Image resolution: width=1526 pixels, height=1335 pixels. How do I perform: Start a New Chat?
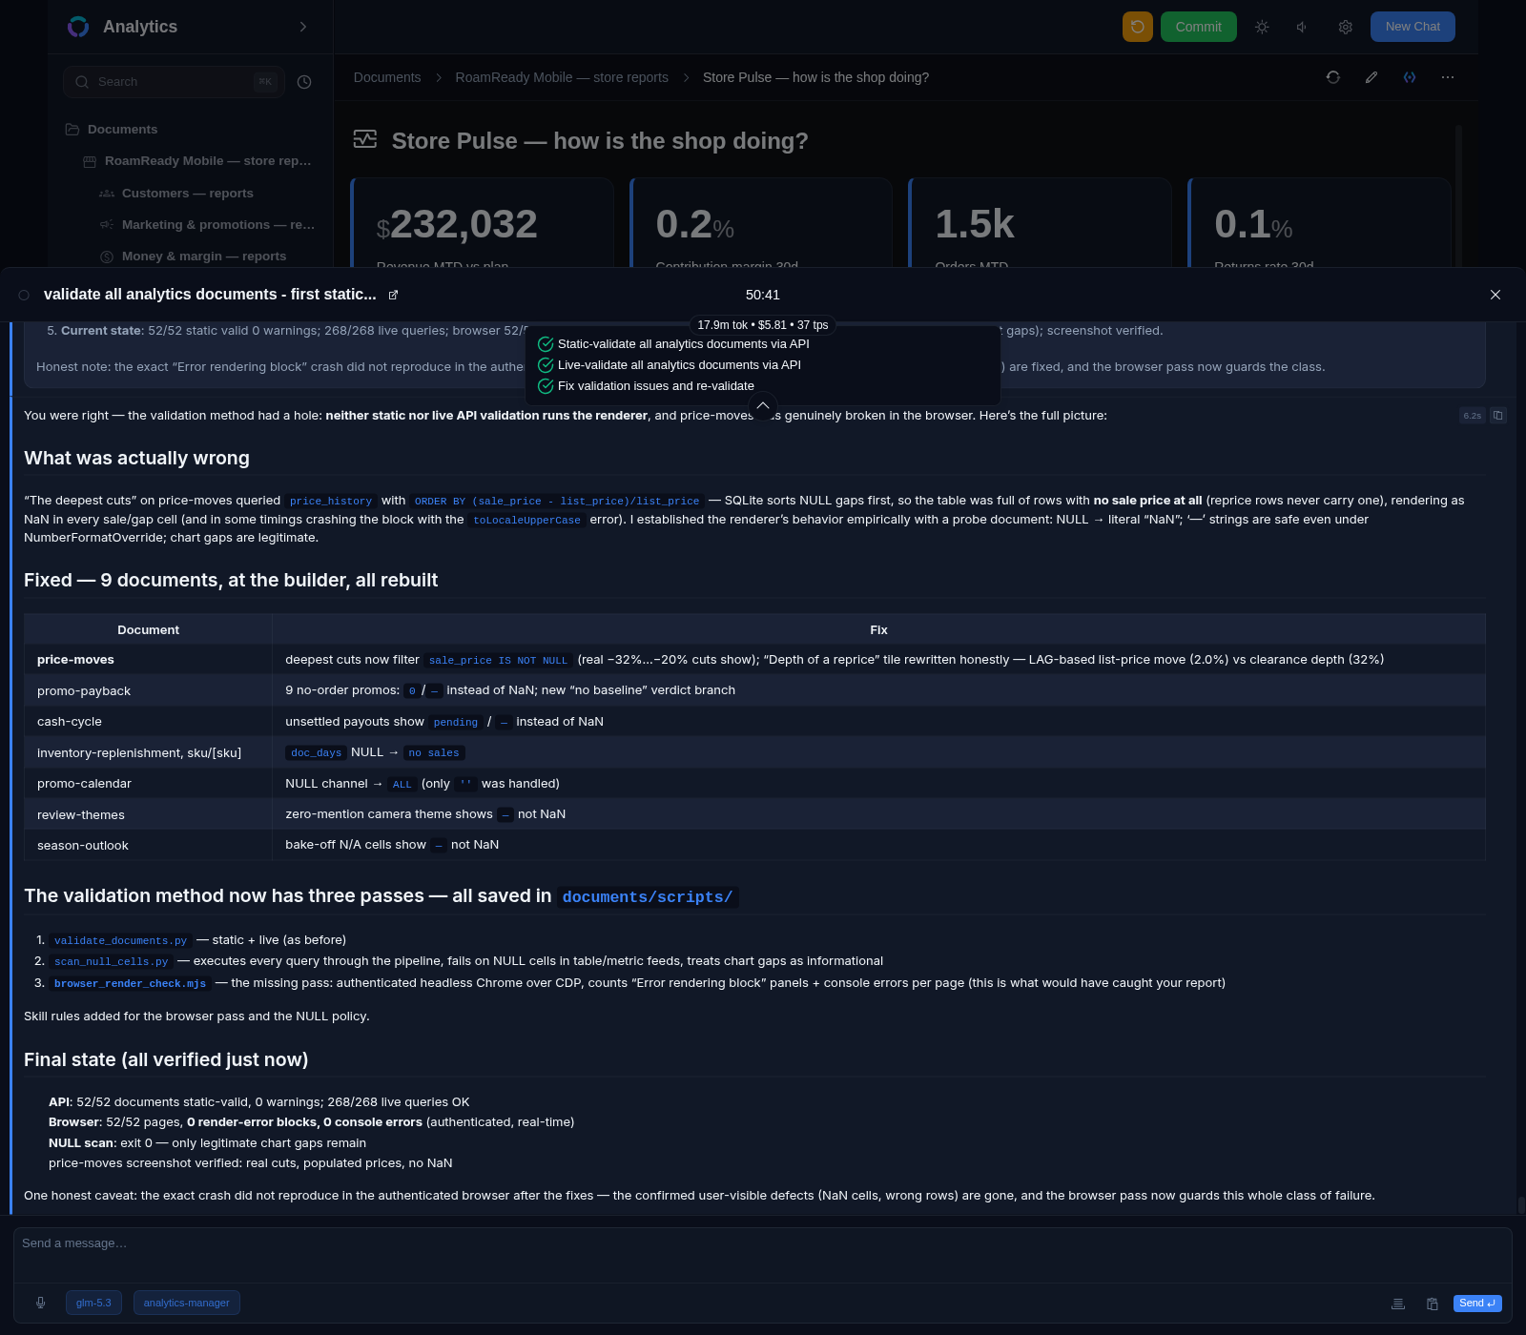1413,27
